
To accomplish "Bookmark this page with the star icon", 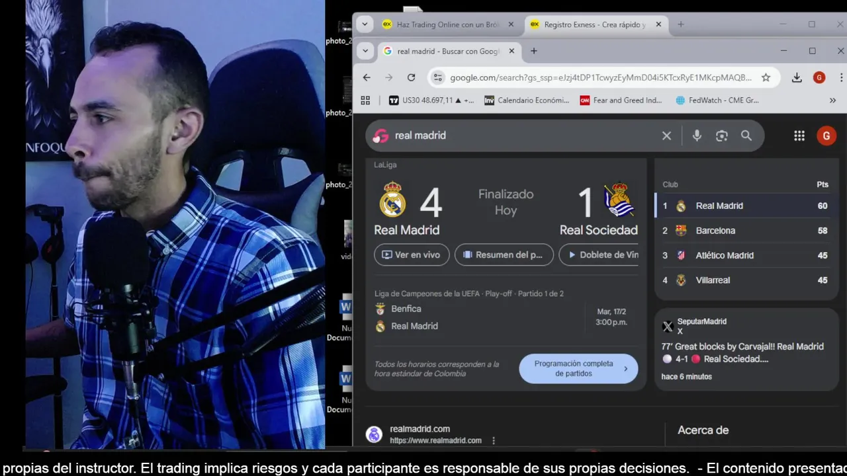I will (766, 77).
